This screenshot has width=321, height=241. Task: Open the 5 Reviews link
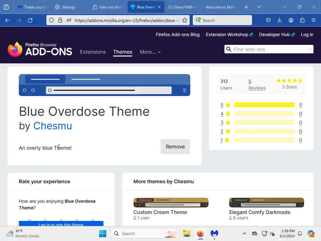coord(257,85)
